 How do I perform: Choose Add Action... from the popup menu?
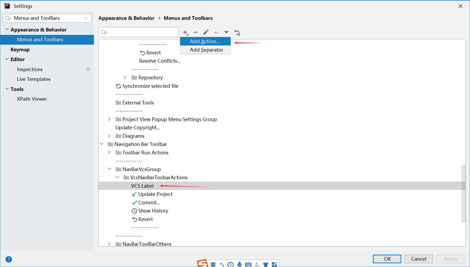click(205, 41)
